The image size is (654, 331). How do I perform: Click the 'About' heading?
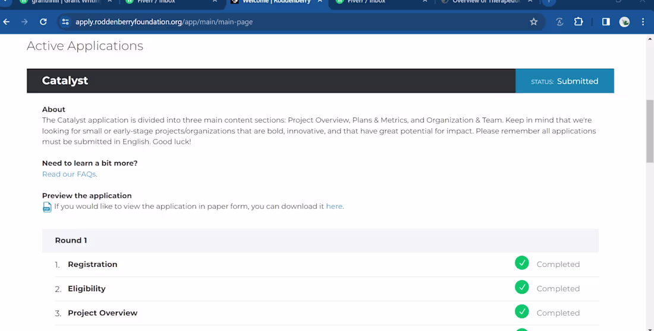click(54, 110)
